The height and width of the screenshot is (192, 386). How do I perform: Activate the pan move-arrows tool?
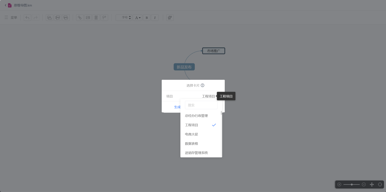pyautogui.click(x=372, y=184)
